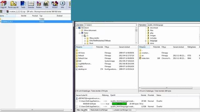Click the WinRAR 'Testa' test icon

pyautogui.click(x=23, y=4)
